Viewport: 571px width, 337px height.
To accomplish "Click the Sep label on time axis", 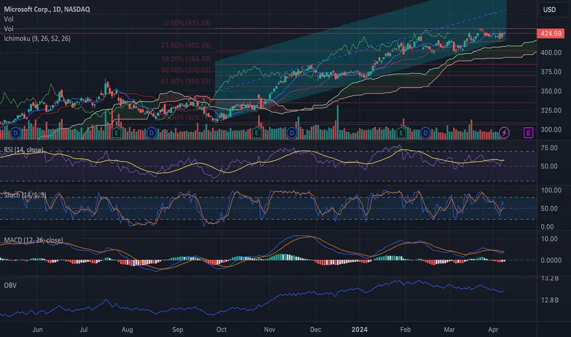I will (177, 330).
